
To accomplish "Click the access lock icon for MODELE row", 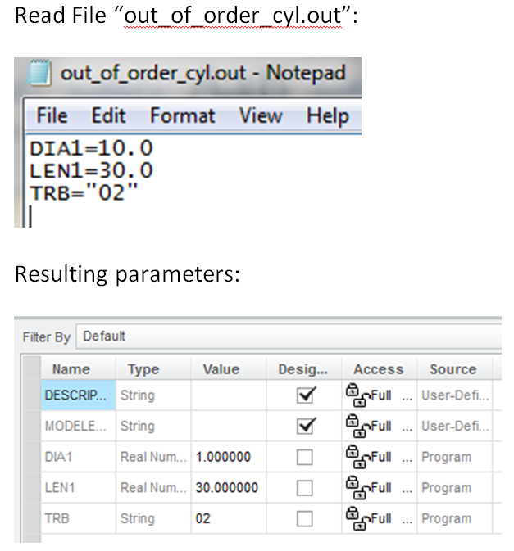I will [x=357, y=426].
